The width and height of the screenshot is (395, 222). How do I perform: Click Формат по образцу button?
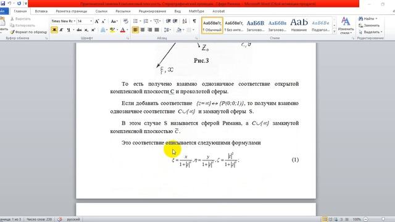(28, 32)
